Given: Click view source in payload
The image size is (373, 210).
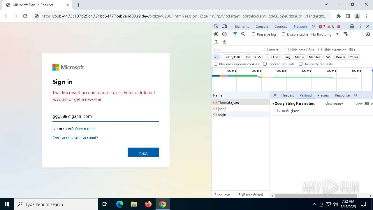Looking at the screenshot, I should tap(335, 104).
